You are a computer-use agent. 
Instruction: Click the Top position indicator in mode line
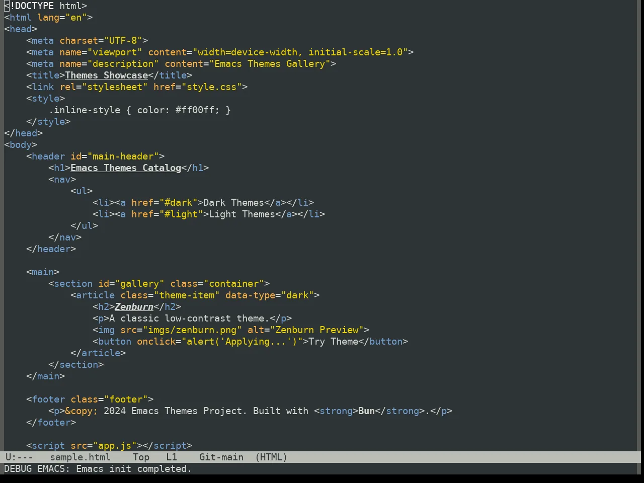click(141, 457)
